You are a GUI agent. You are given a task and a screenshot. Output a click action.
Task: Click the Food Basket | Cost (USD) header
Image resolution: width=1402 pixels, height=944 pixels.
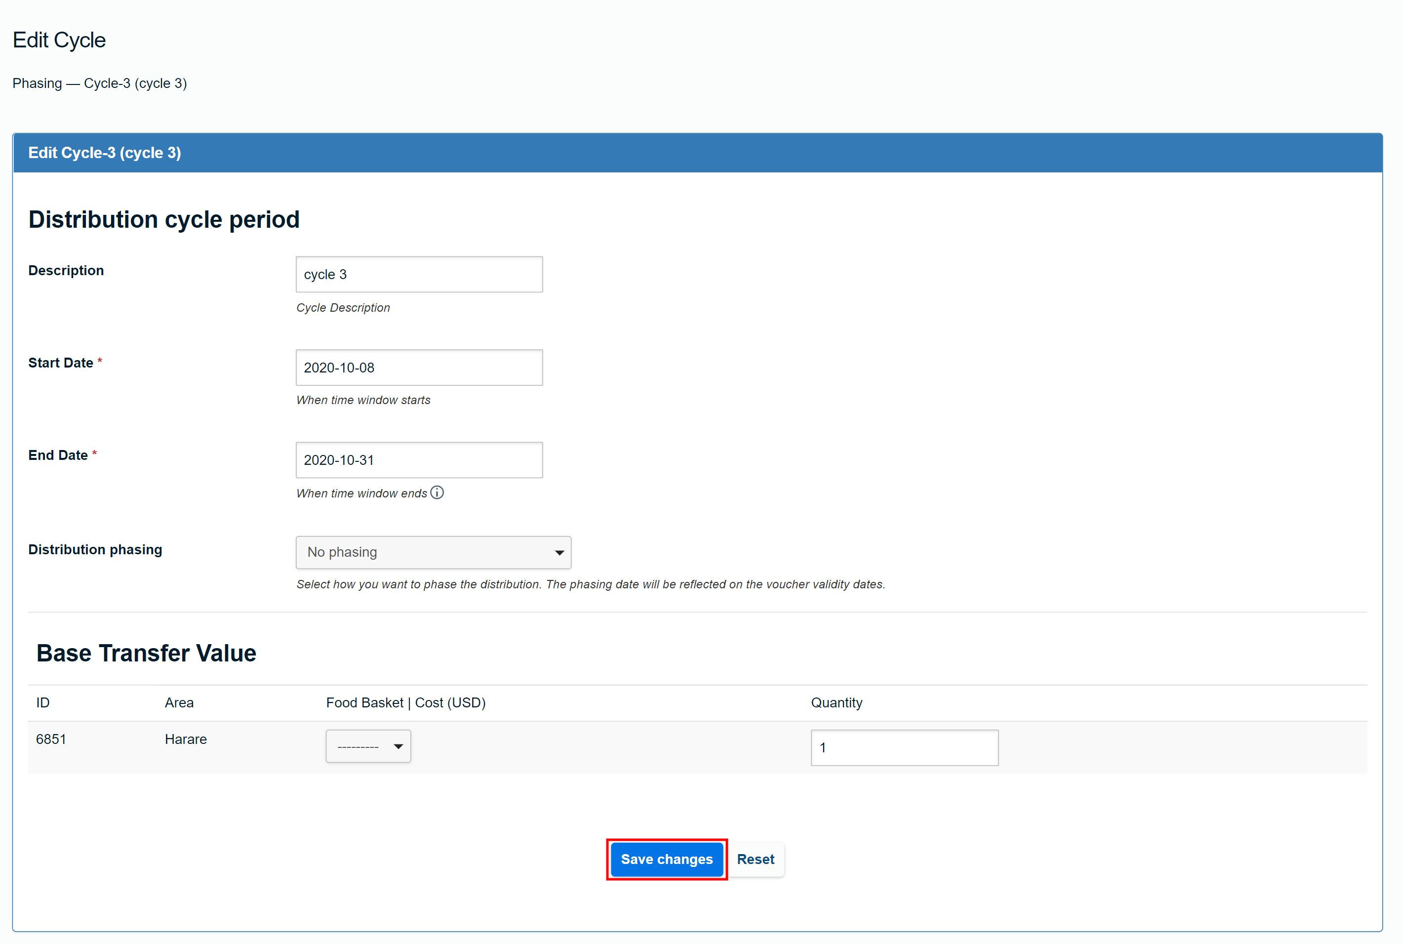(405, 702)
